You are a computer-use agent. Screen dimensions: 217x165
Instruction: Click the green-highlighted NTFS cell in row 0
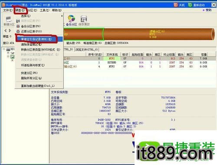112,58
